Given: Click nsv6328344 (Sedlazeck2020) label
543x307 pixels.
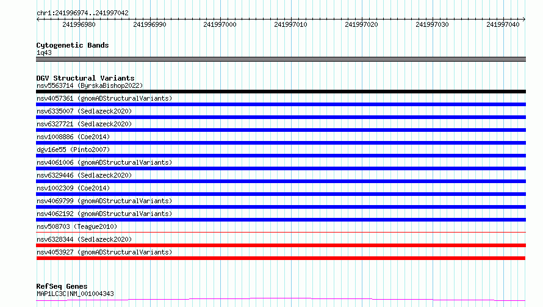Looking at the screenshot, I should pos(84,239).
